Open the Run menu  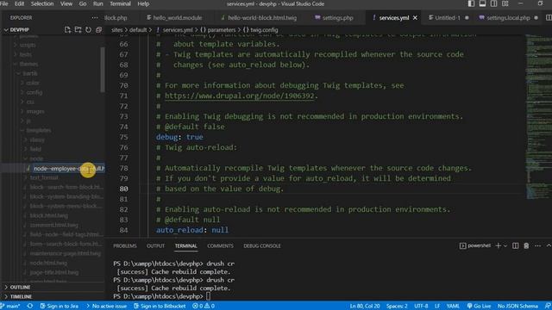coord(97,3)
